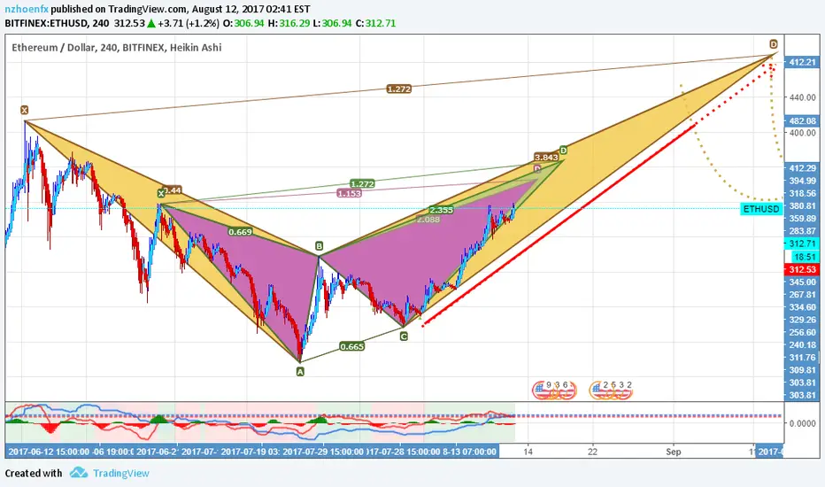Click the green up-arrow change indicator

point(151,23)
